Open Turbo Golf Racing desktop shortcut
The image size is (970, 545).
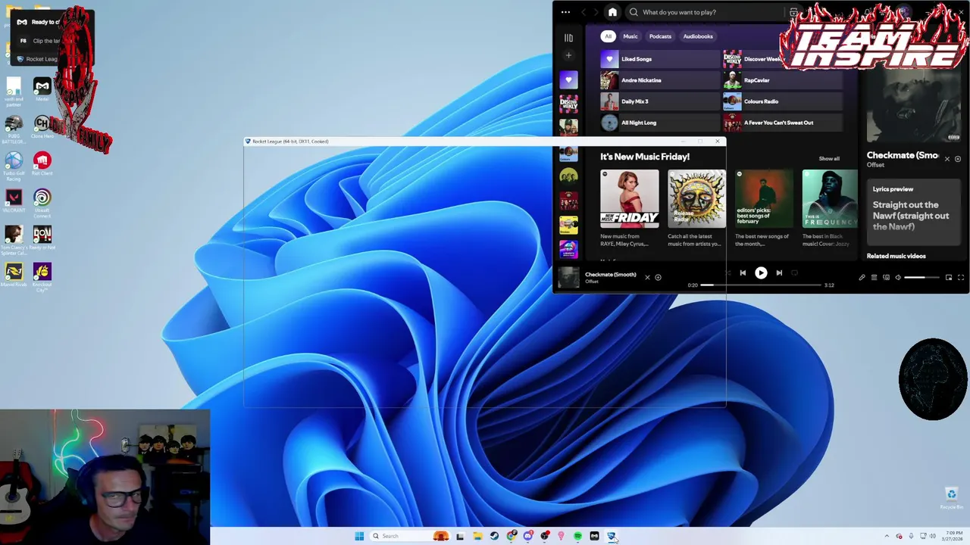[14, 166]
